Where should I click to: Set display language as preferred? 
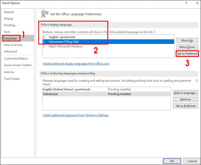click(x=187, y=54)
